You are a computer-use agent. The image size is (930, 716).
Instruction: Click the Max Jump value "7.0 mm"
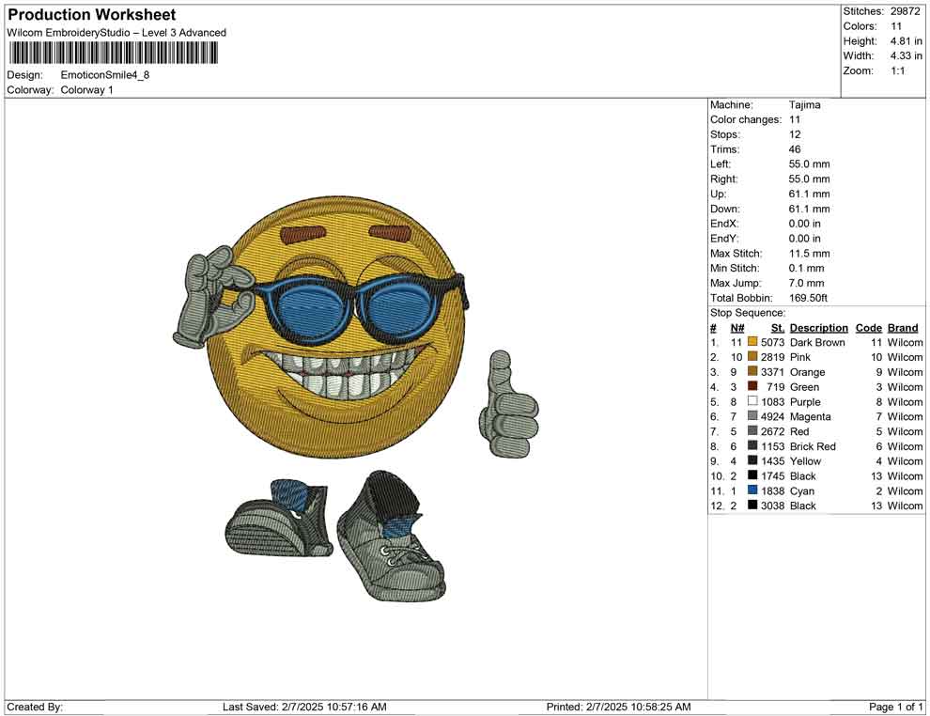[x=807, y=283]
